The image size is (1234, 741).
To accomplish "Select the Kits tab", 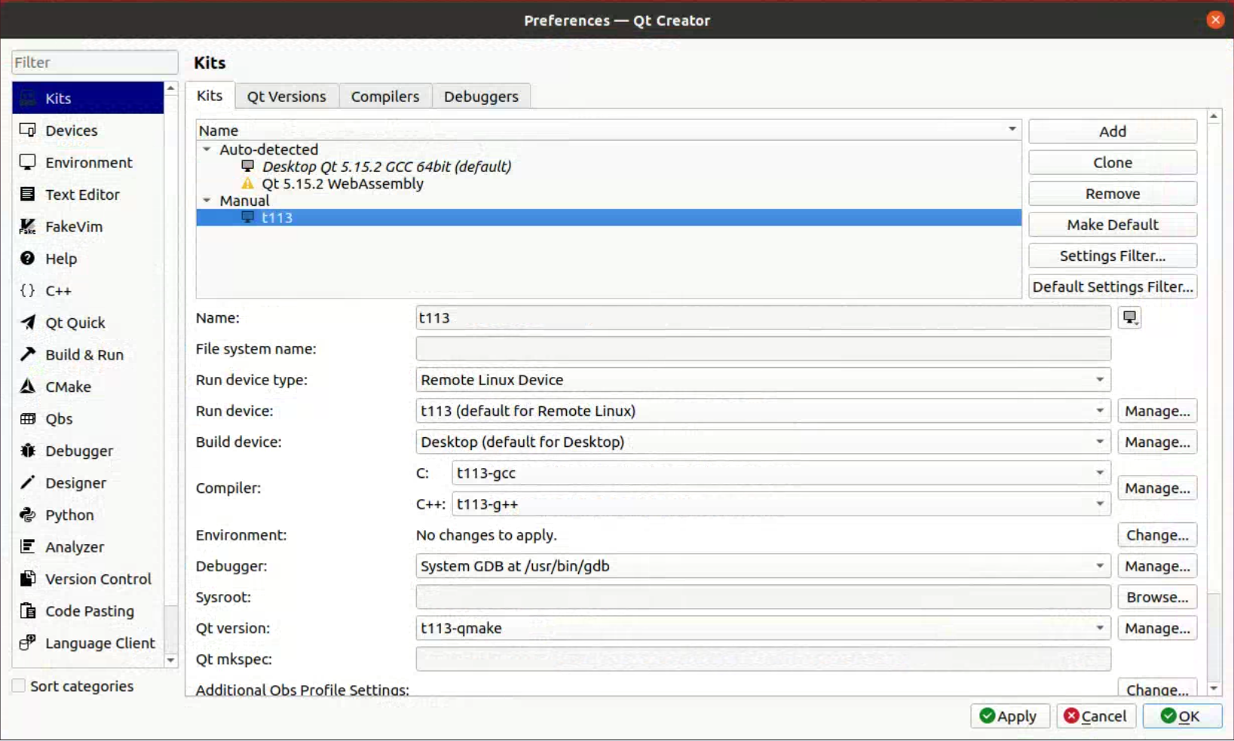I will (x=210, y=95).
